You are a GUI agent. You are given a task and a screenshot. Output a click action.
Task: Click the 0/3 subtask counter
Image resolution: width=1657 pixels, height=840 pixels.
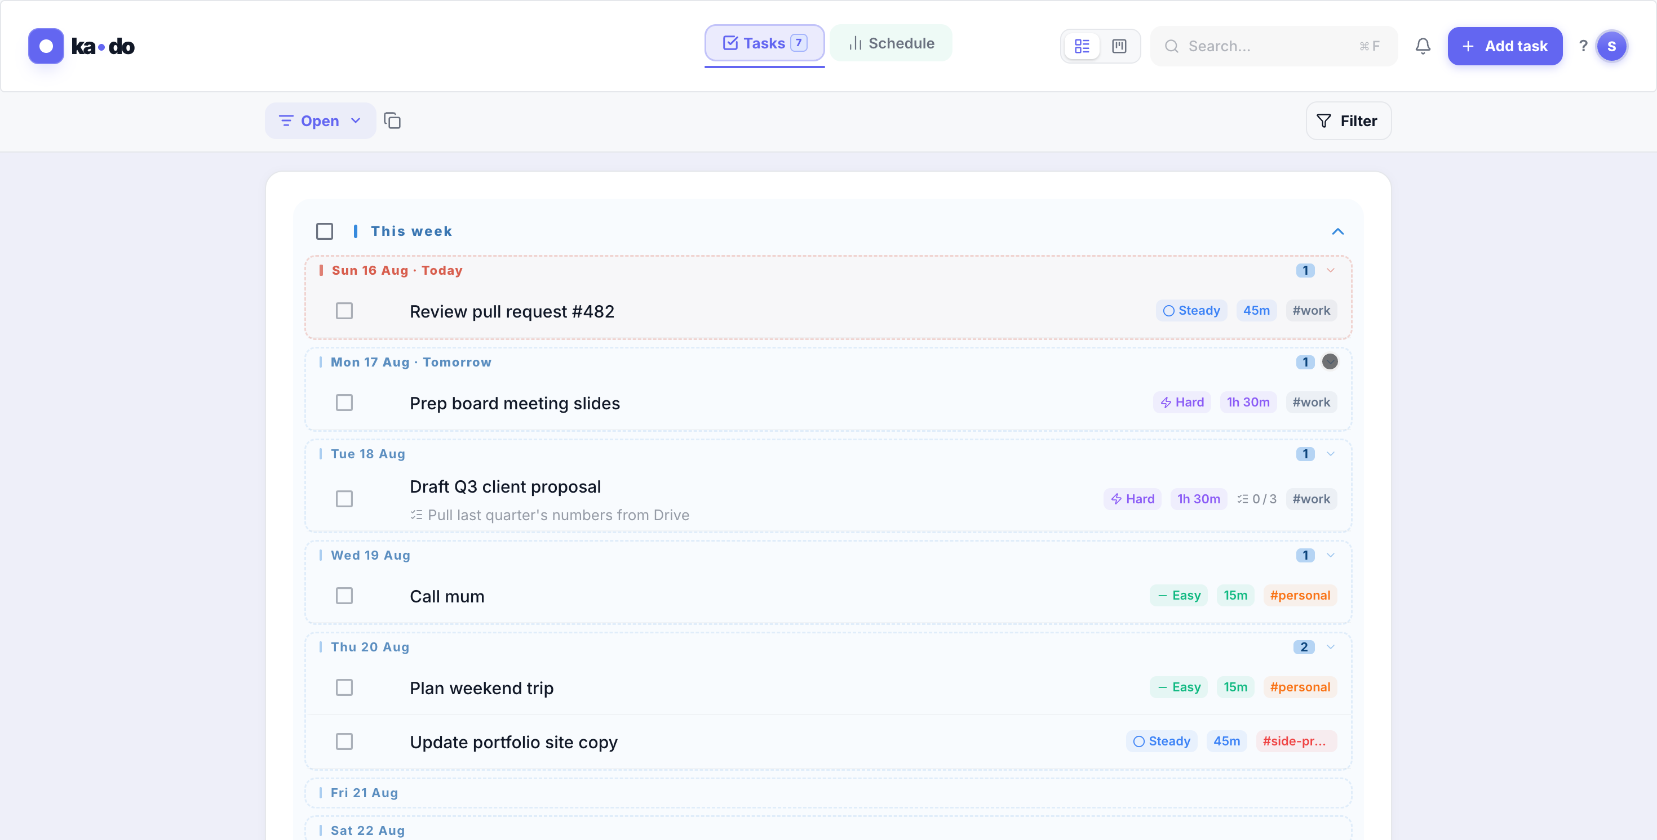point(1257,499)
